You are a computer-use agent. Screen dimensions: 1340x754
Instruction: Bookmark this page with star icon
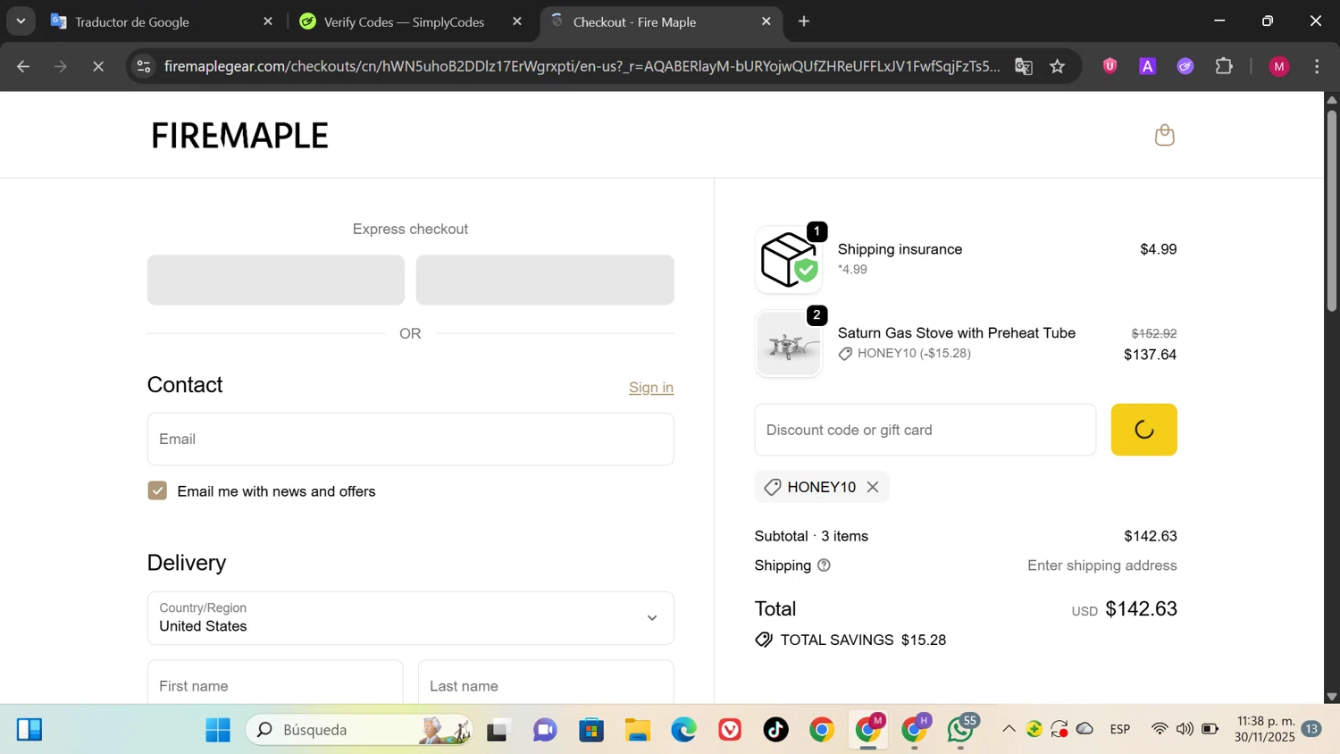point(1058,66)
